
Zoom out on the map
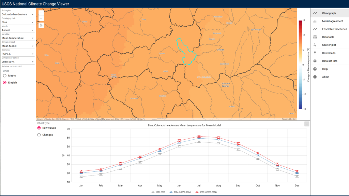41,18
